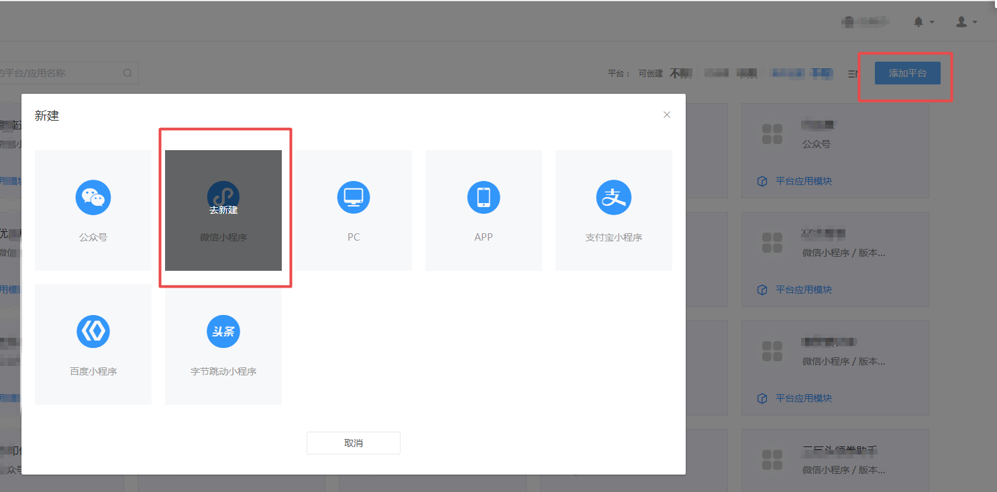
Task: Close the 新建 dialog with X
Action: pos(667,115)
